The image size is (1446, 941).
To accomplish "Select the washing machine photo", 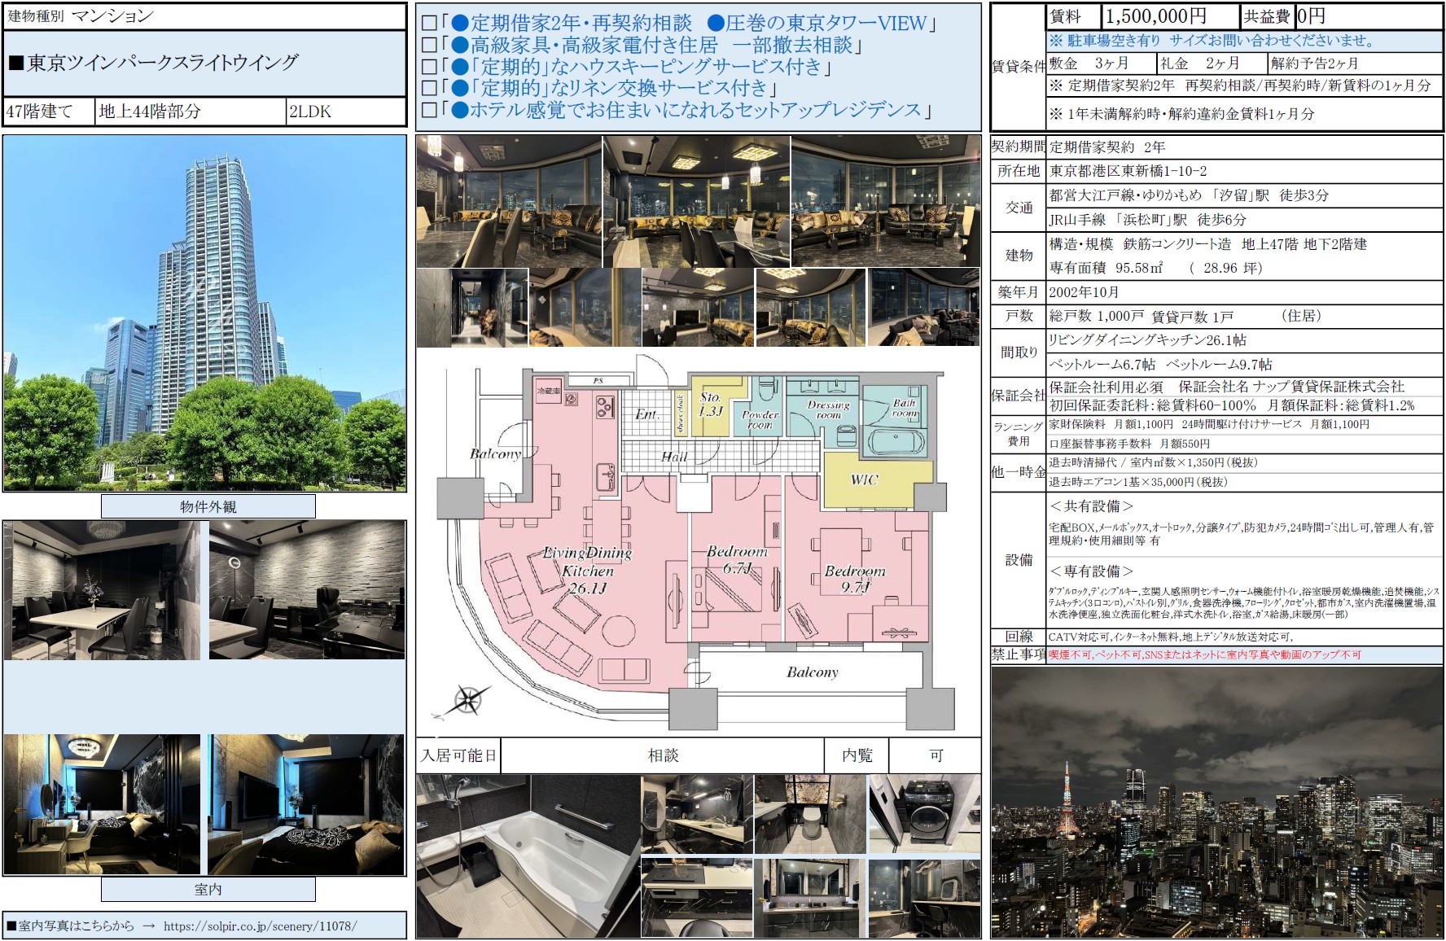I will [924, 814].
